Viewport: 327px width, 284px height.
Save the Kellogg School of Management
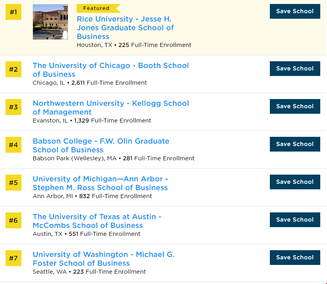295,106
